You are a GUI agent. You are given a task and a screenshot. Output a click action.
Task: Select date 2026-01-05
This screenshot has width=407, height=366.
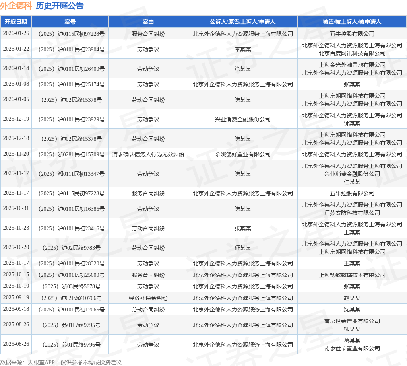tap(16, 99)
